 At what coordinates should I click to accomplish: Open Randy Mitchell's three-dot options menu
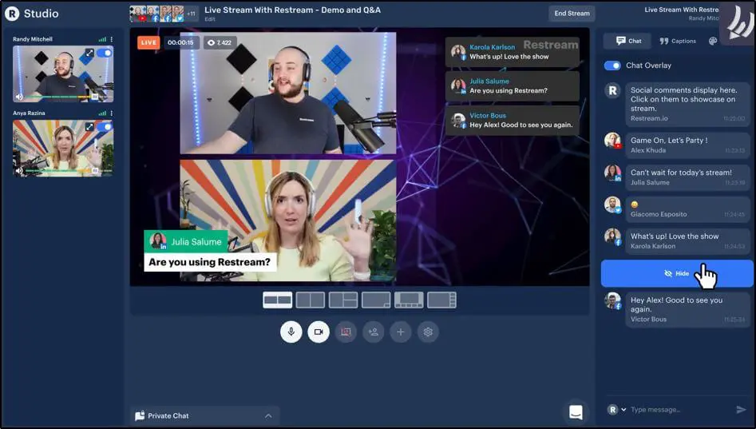tap(112, 39)
